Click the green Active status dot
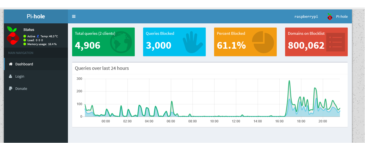Screen dimensions: 365x143 click(25, 36)
